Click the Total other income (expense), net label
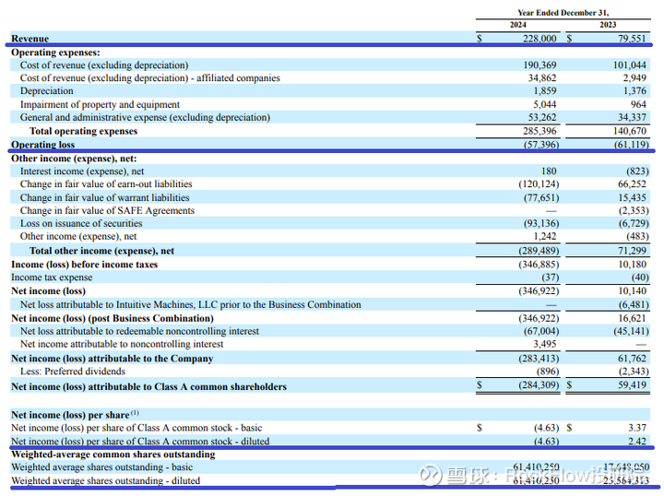 pos(101,251)
